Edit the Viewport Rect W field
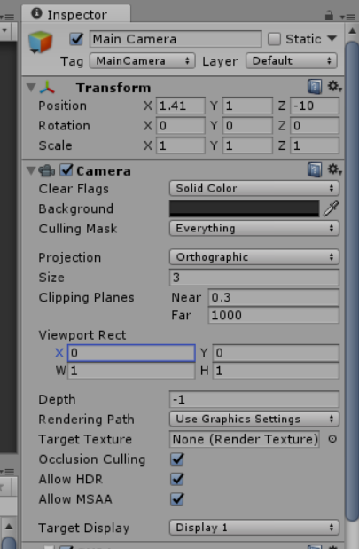Screen dimensions: 359x549 (x=131, y=371)
